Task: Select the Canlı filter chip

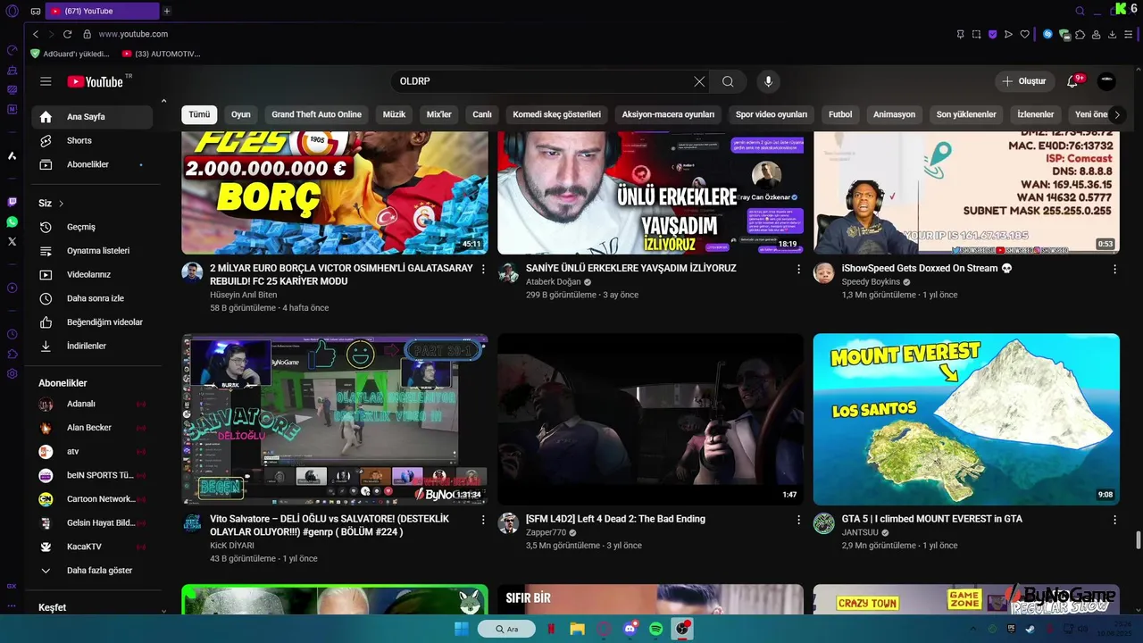Action: (482, 114)
